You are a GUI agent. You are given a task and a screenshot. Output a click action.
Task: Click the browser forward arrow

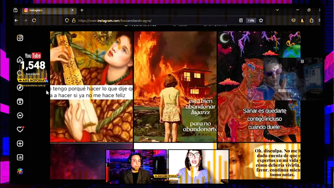click(25, 20)
